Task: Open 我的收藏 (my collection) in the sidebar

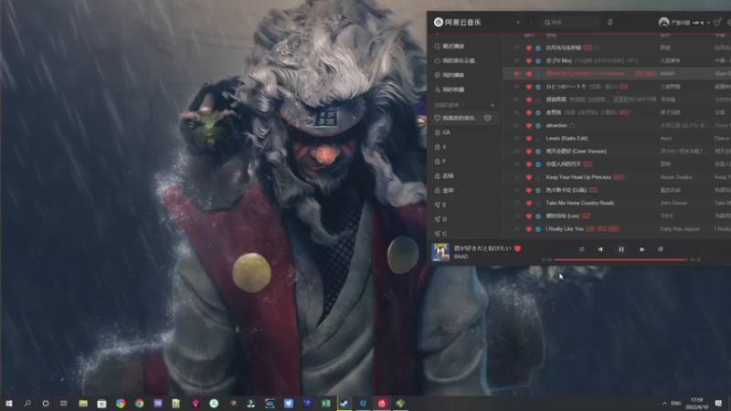Action: click(x=450, y=90)
